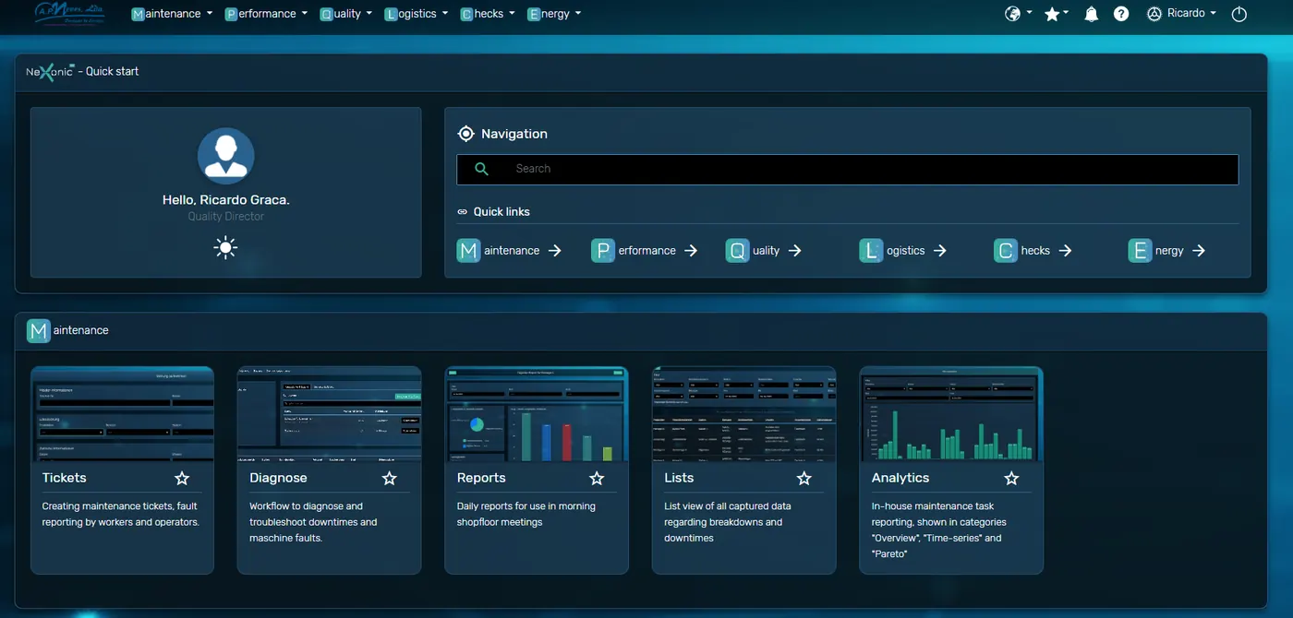
Task: Open the Logistics menu in top bar
Action: (x=417, y=14)
